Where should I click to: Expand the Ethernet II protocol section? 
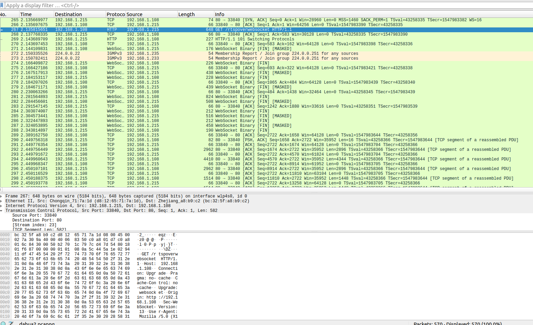coord(2,201)
